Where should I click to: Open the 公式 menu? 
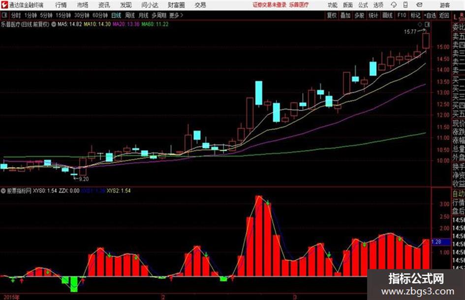click(x=363, y=5)
